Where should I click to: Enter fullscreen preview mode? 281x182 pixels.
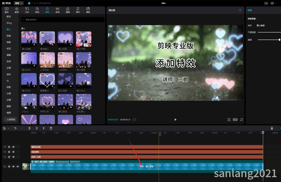coord(242,120)
